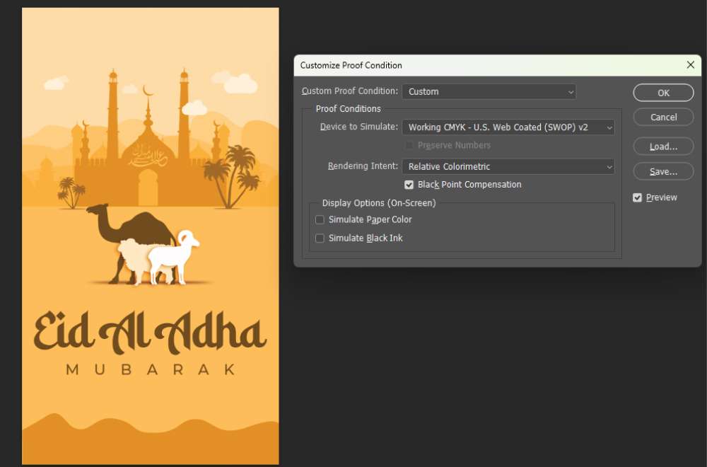Enable Simulate Paper Color

(x=320, y=220)
